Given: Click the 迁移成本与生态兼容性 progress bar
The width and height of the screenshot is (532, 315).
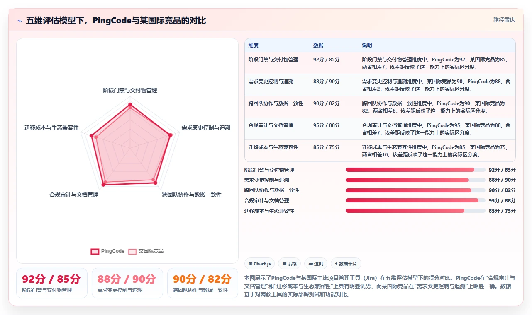Looking at the screenshot, I should tap(415, 211).
